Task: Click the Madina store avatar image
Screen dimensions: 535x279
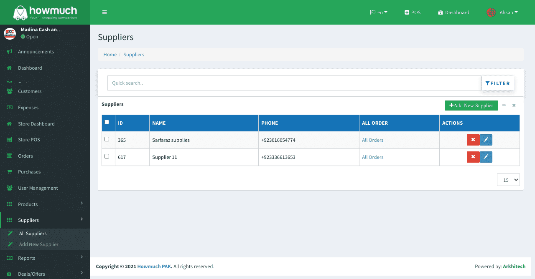Action: 10,33
